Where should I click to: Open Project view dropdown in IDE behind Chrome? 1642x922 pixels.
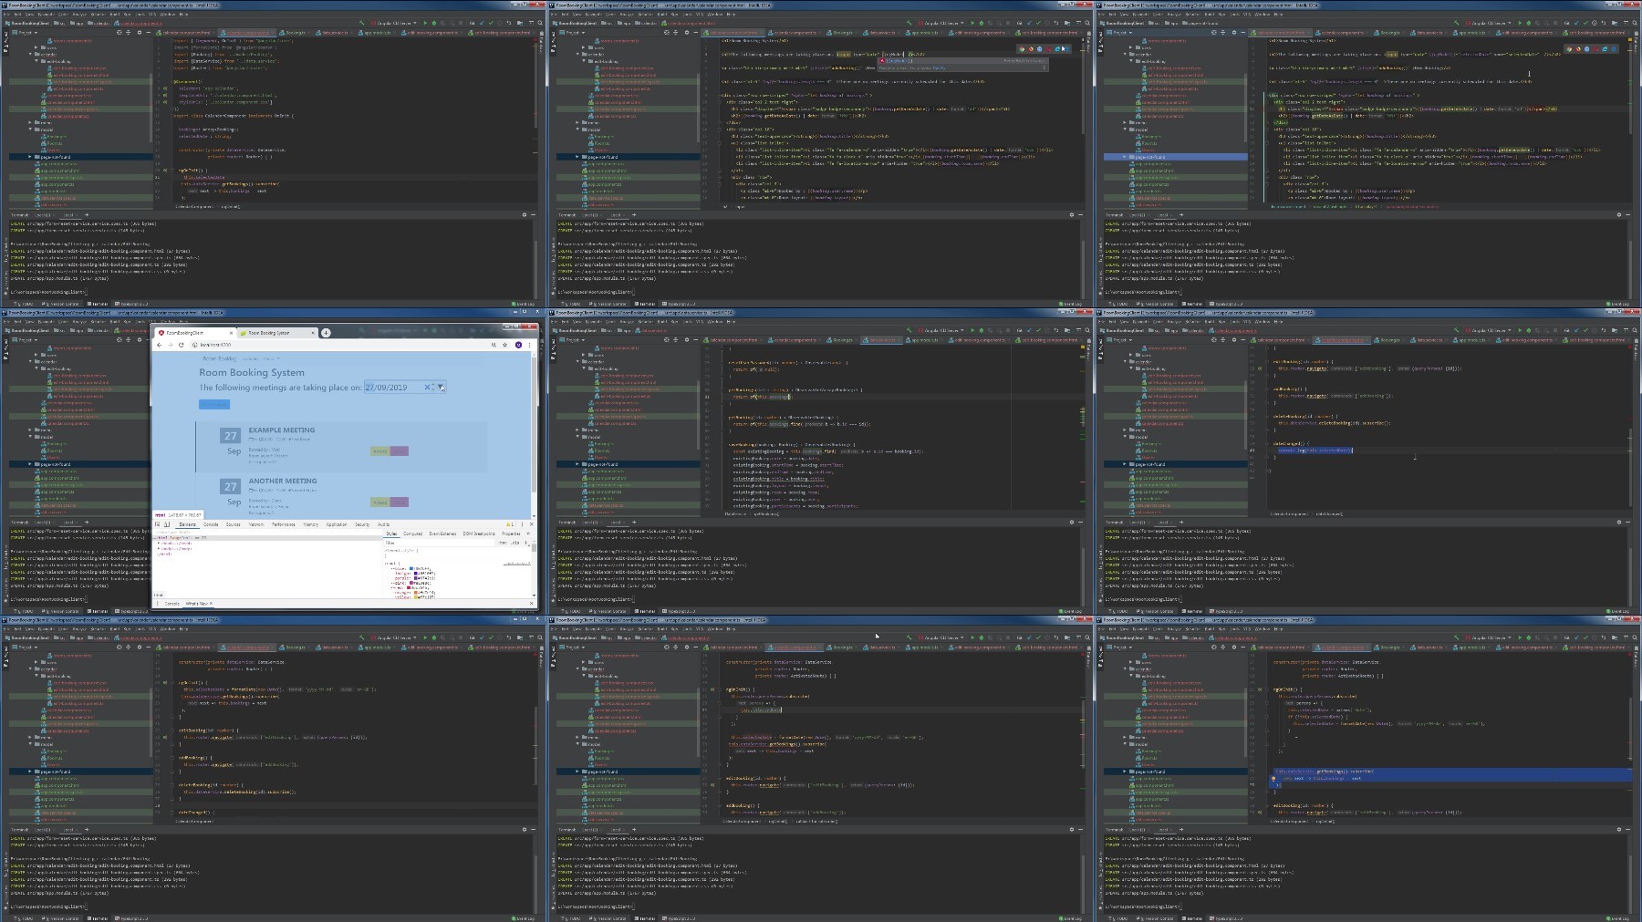(26, 339)
